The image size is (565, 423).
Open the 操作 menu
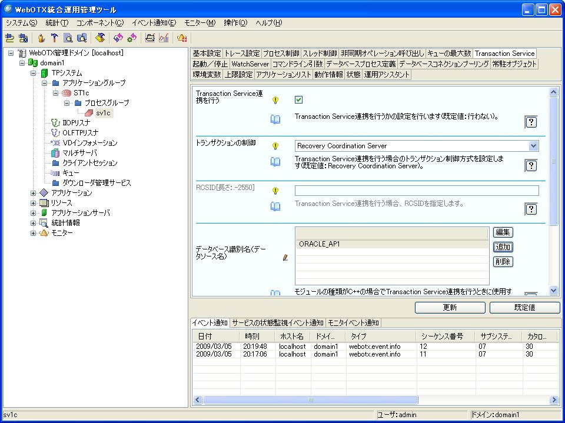[235, 23]
